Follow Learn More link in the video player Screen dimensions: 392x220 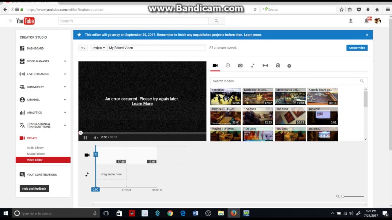point(142,104)
